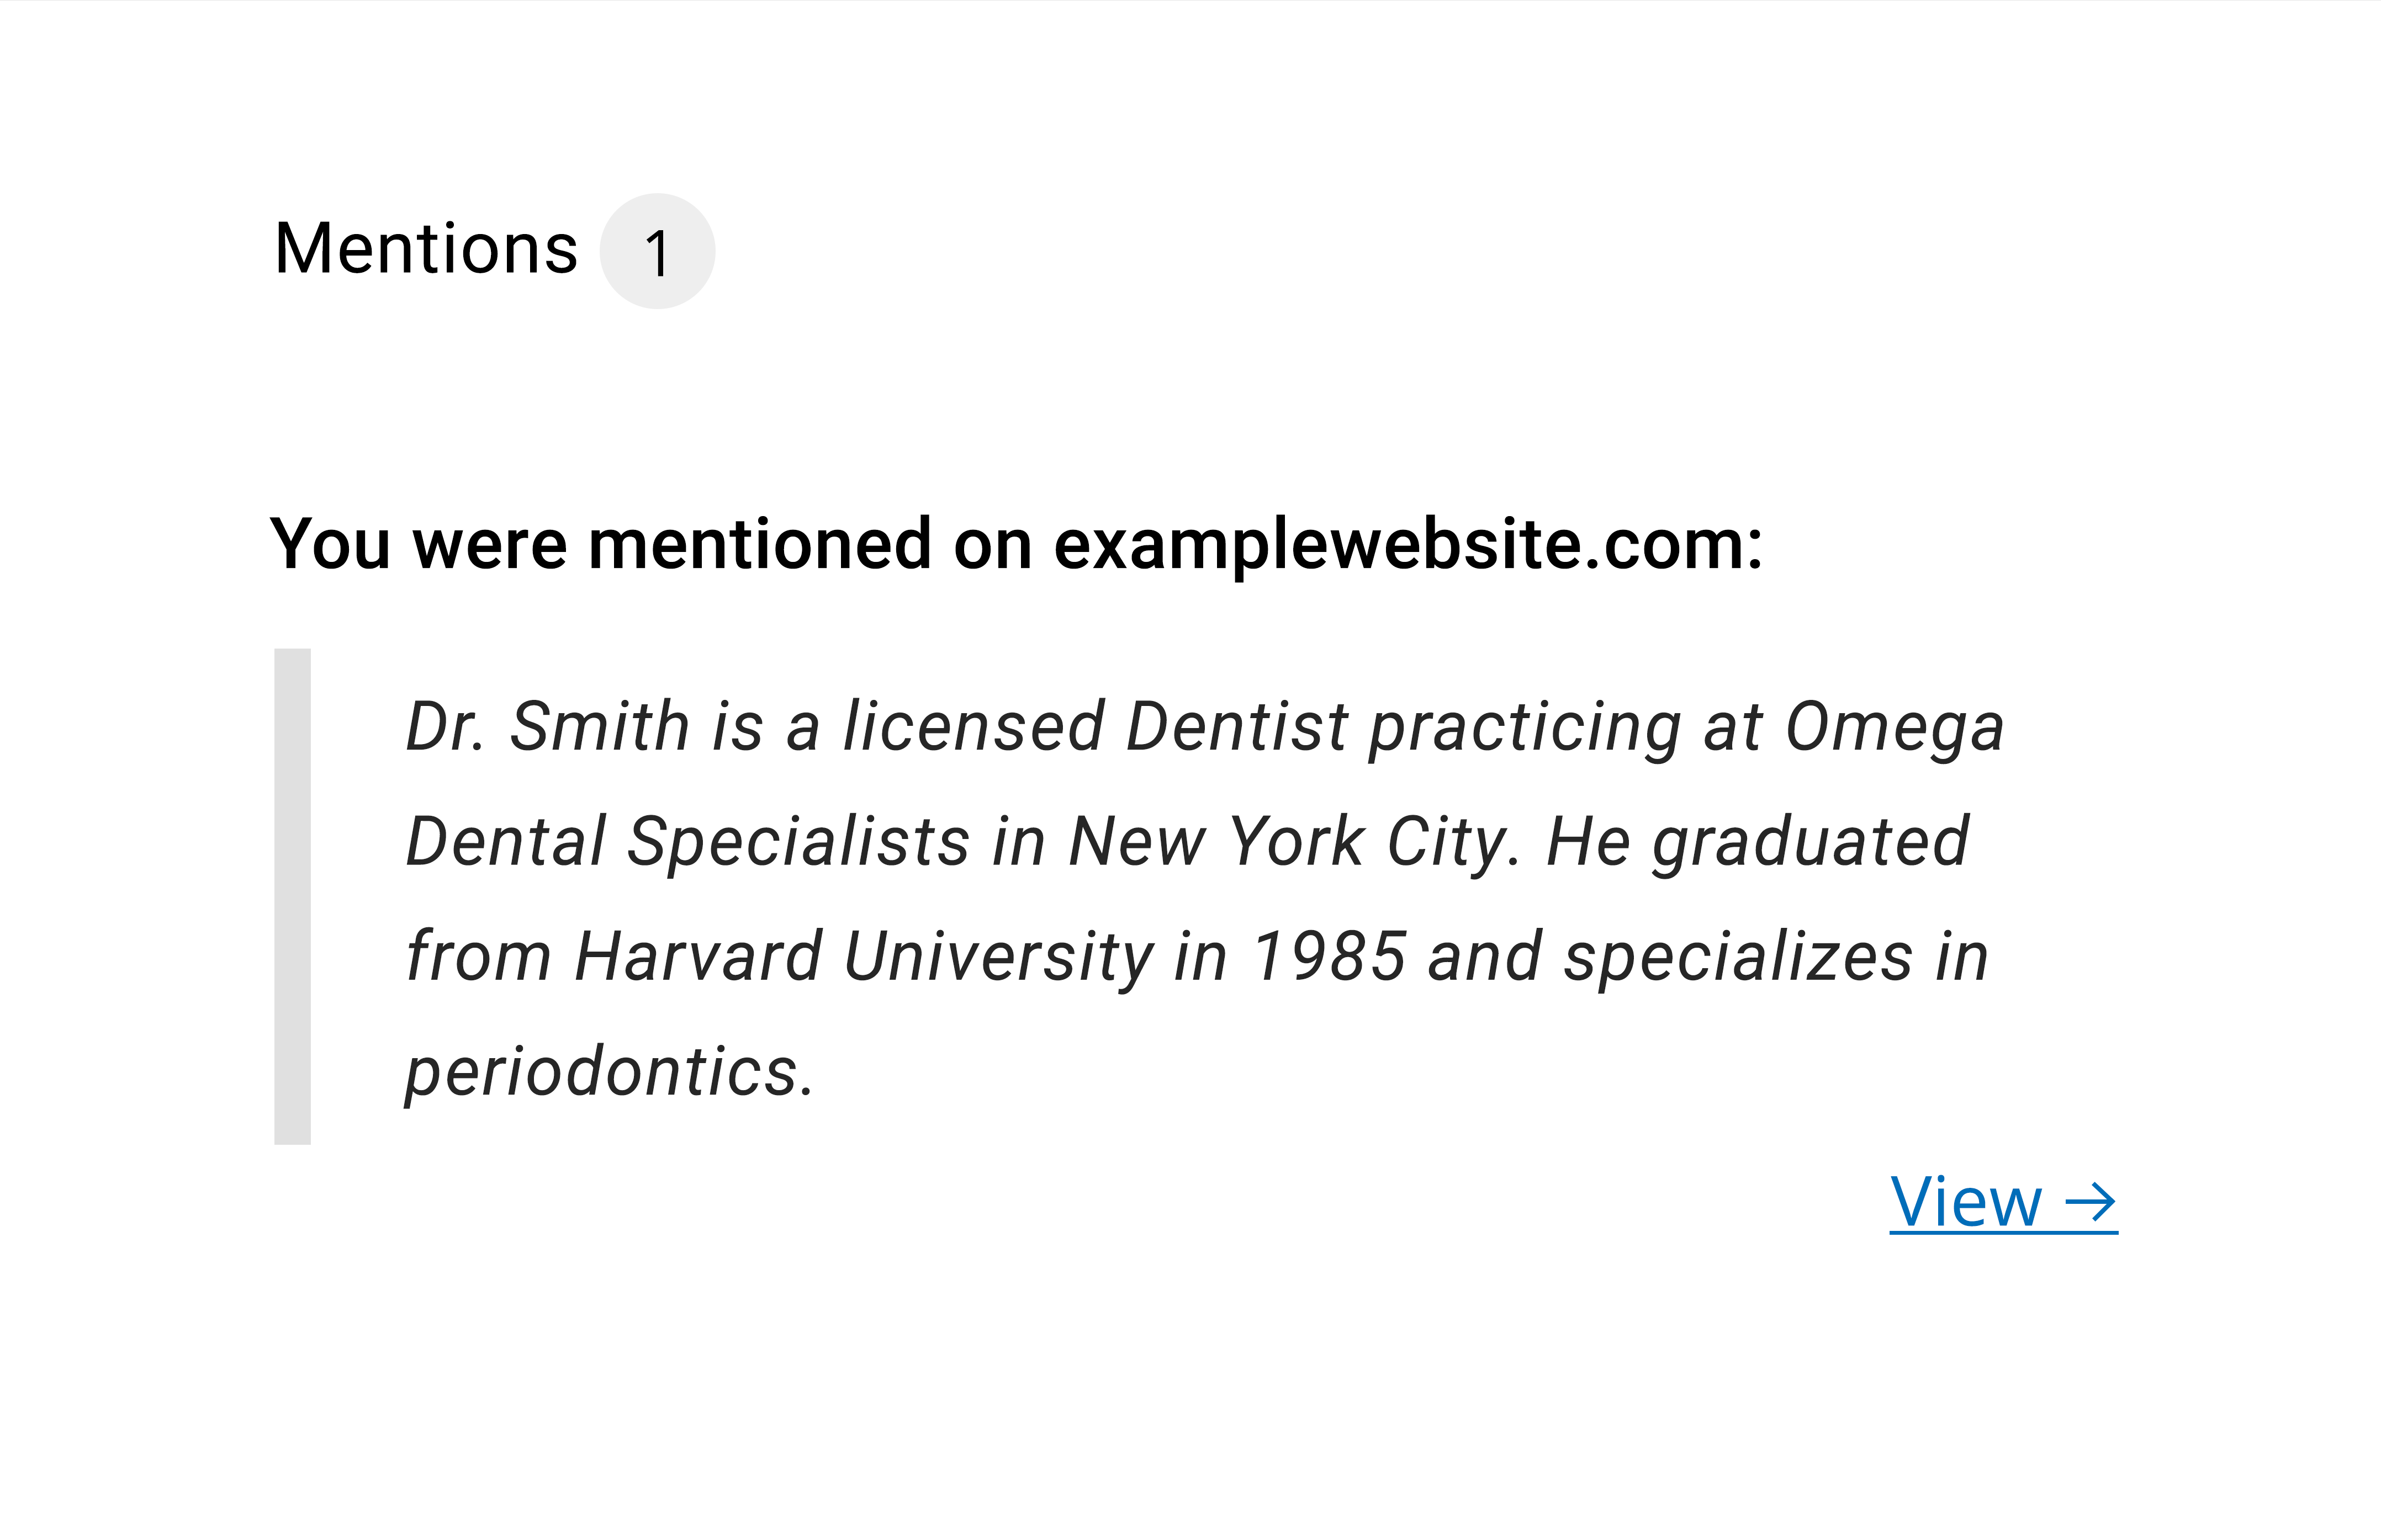Screen dimensions: 2381x1540
Task: Click 'Harvard University' in the quote
Action: click(864, 957)
